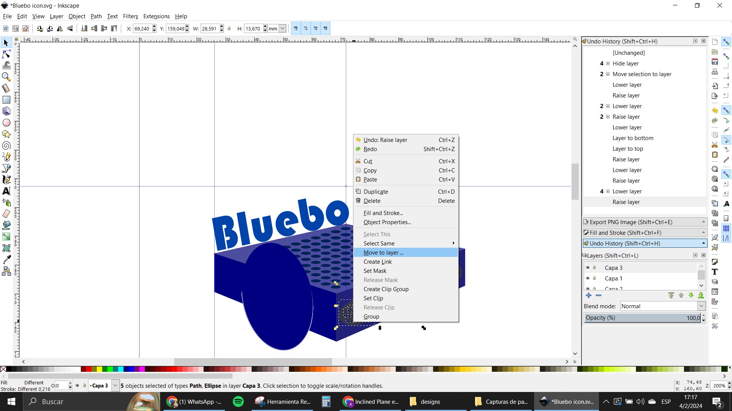The image size is (732, 411).
Task: Adjust layer Opacity slider
Action: click(x=643, y=318)
